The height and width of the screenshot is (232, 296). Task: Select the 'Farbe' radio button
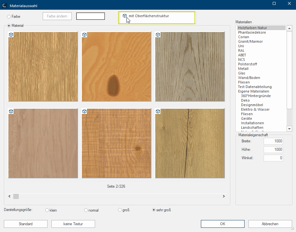[x=9, y=16]
